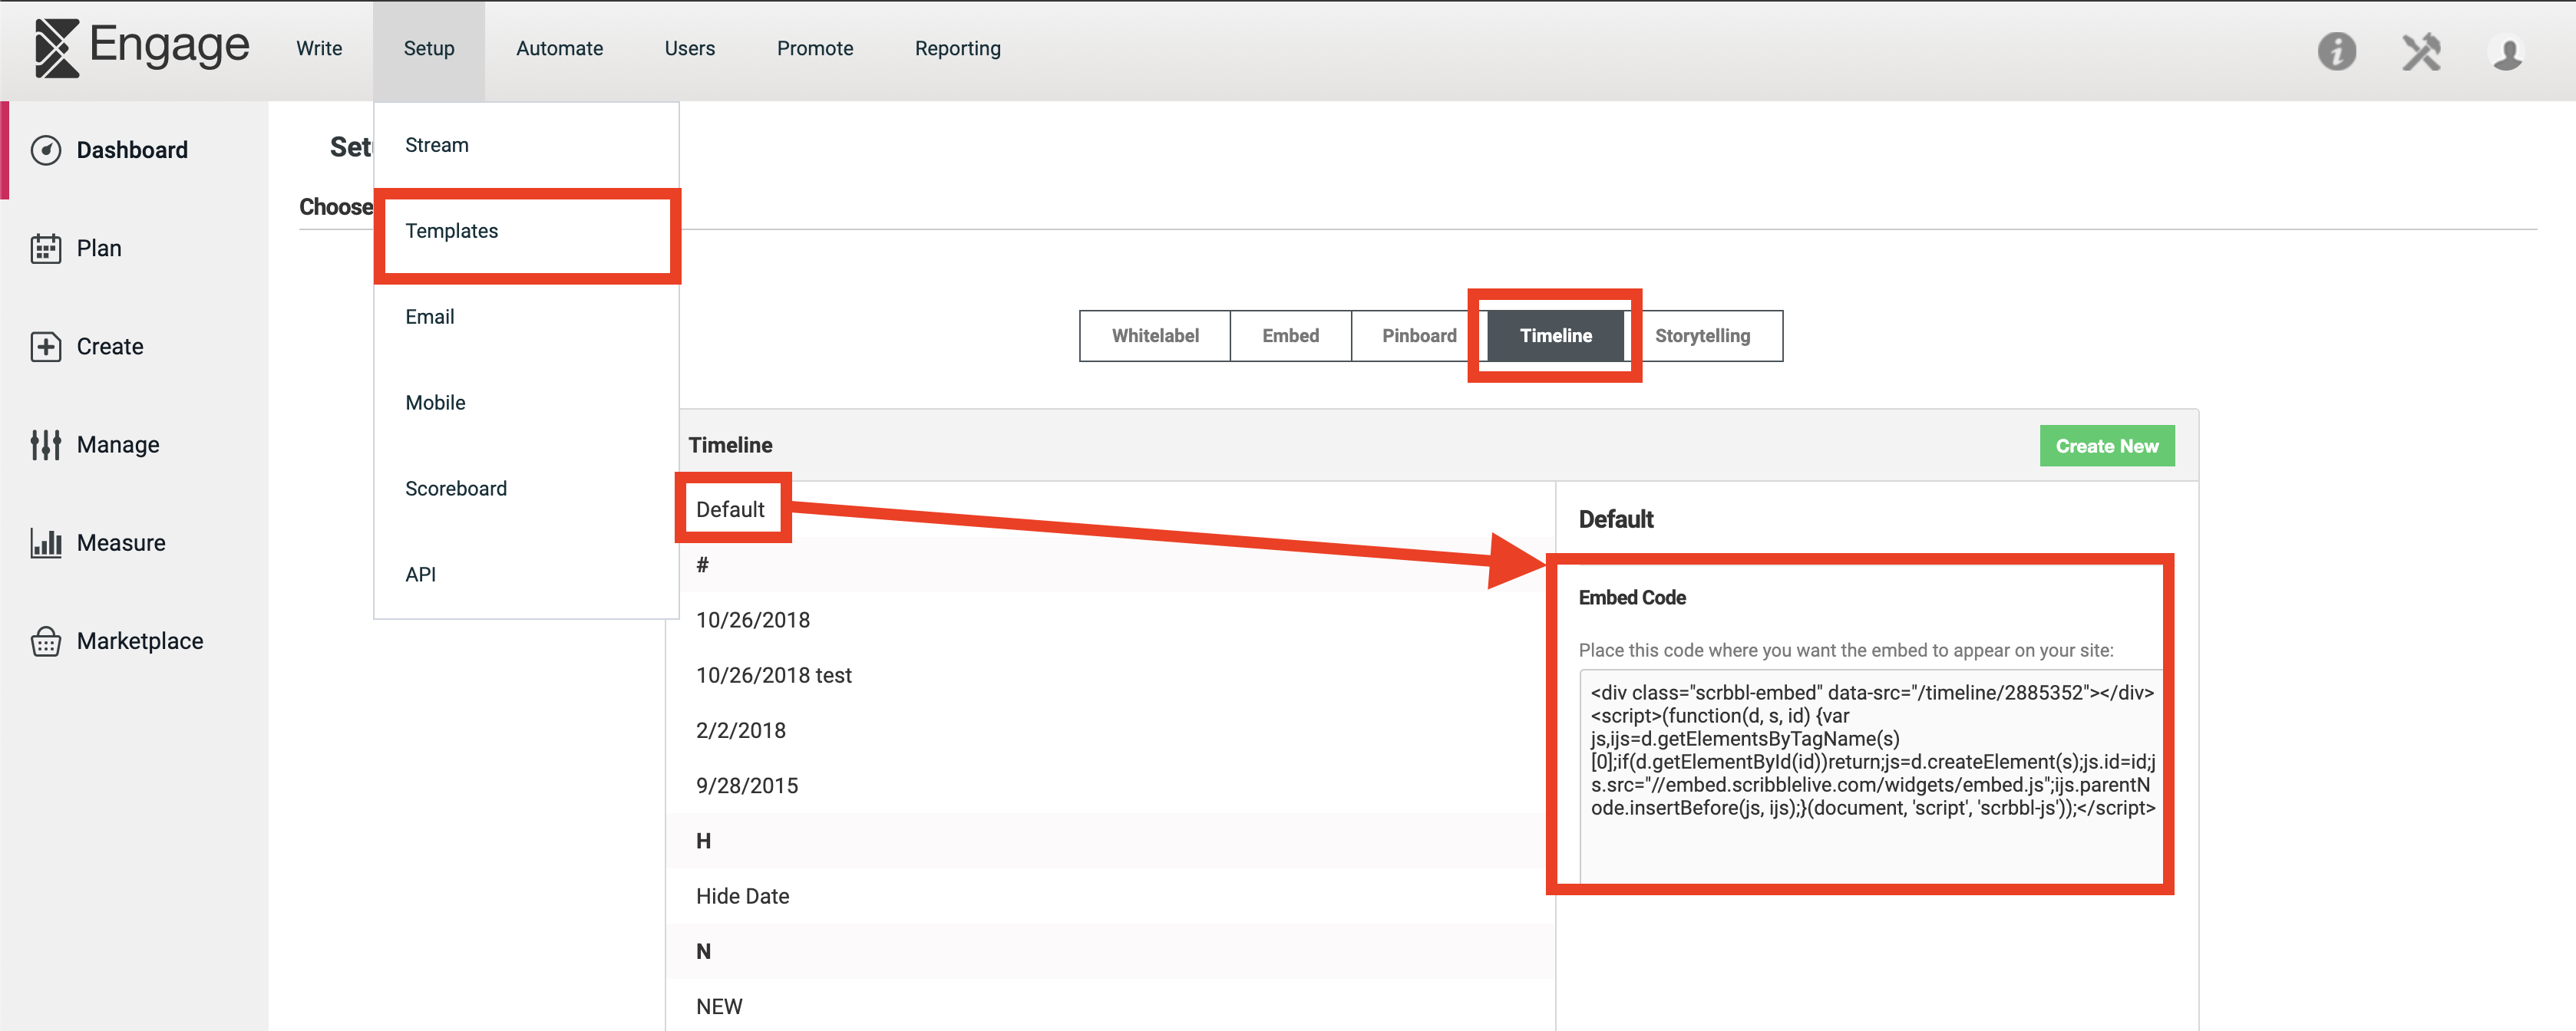The height and width of the screenshot is (1031, 2576).
Task: Open Marketplace in the sidebar
Action: pyautogui.click(x=140, y=641)
